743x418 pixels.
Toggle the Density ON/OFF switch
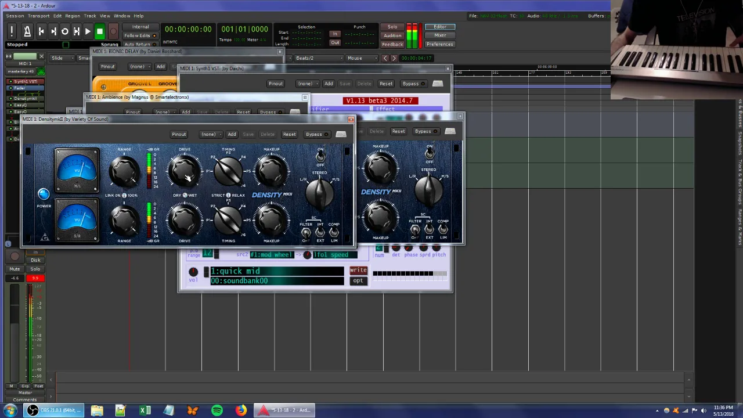(x=320, y=156)
